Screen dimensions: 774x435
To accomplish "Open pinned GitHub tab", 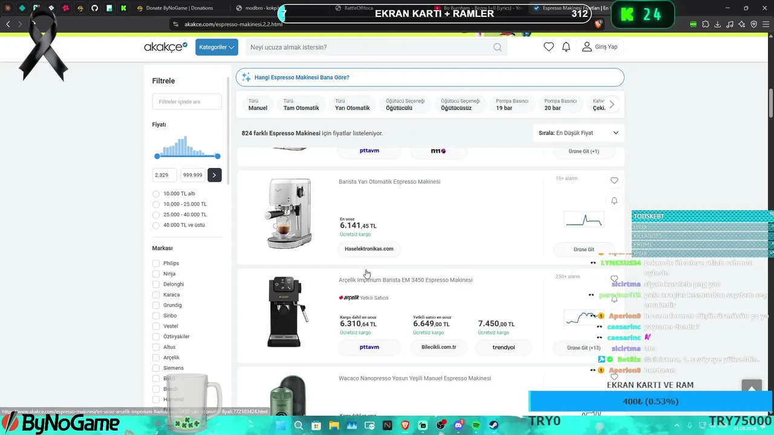I will click(x=94, y=8).
